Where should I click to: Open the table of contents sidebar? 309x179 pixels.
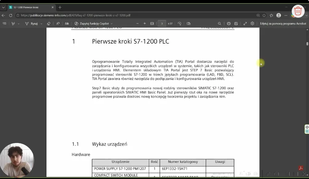[5, 23]
